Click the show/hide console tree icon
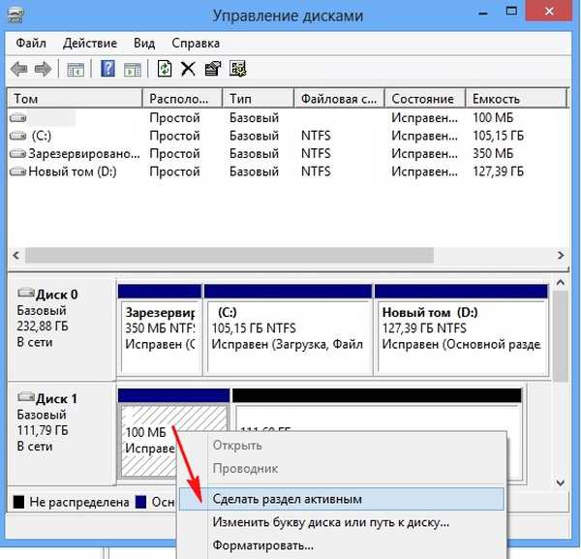The height and width of the screenshot is (559, 581). (75, 69)
